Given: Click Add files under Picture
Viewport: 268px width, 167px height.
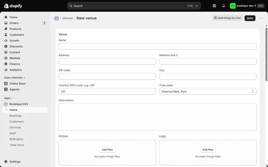Looking at the screenshot, I should point(107,150).
